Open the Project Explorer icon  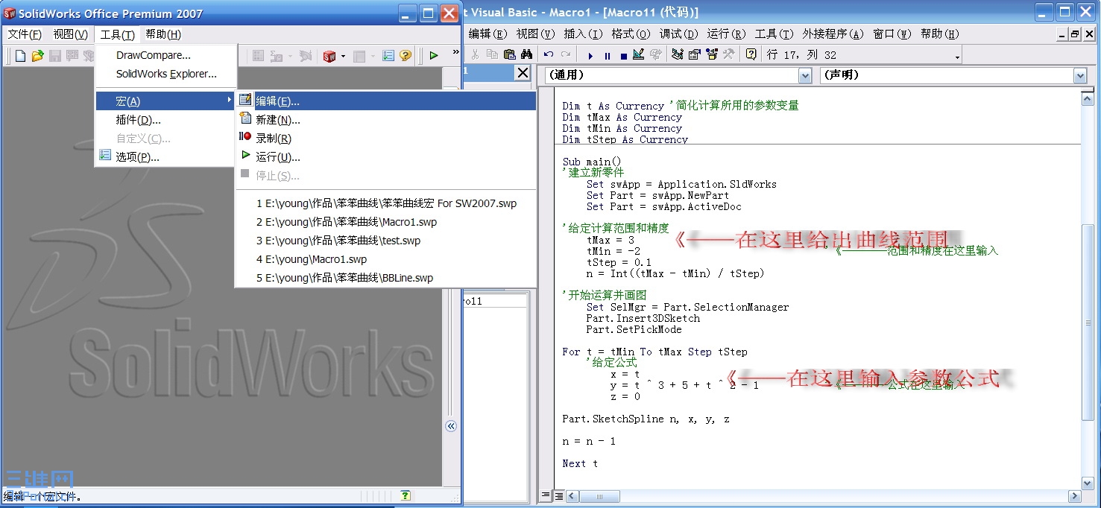[678, 54]
